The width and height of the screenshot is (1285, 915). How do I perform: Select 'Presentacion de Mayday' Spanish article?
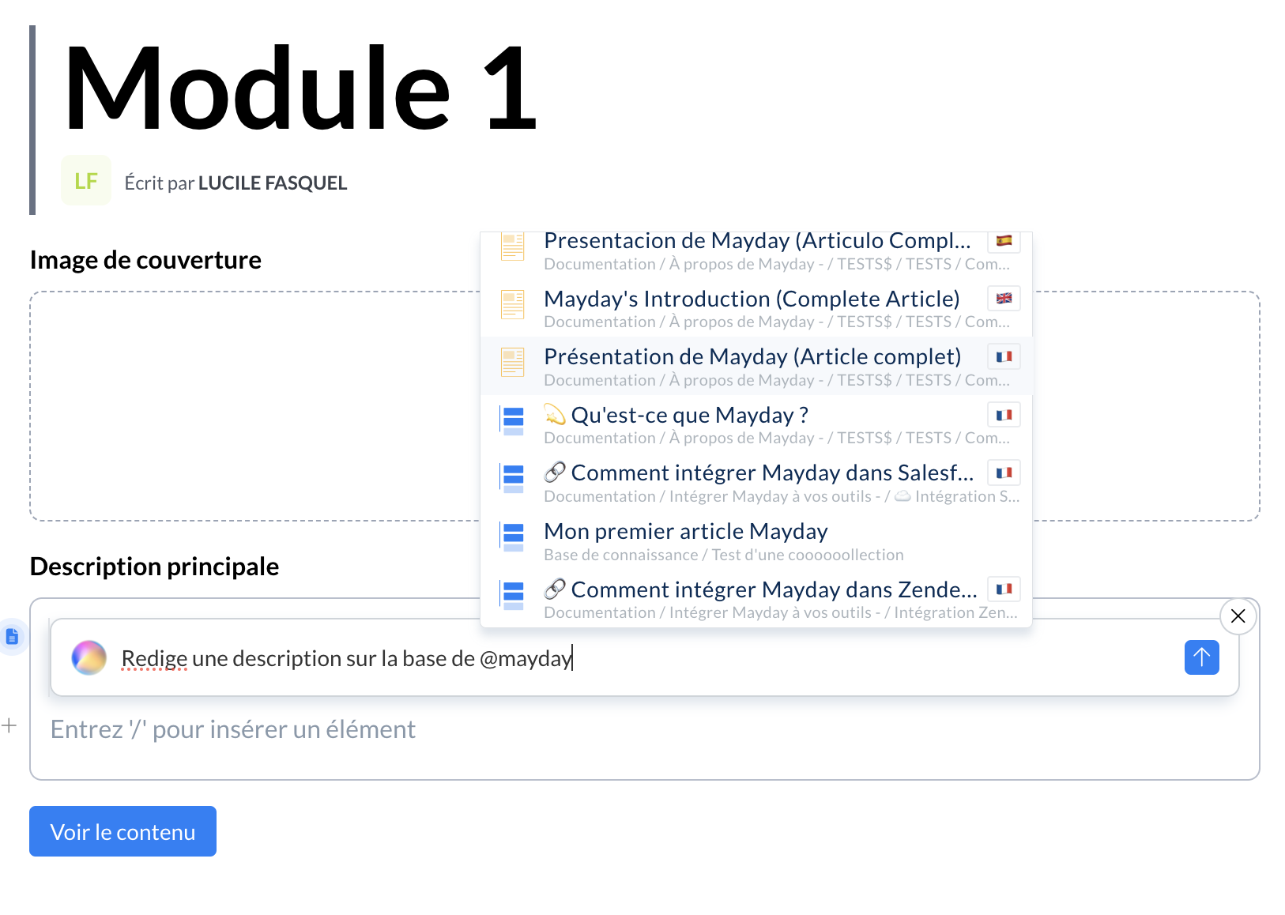point(756,241)
